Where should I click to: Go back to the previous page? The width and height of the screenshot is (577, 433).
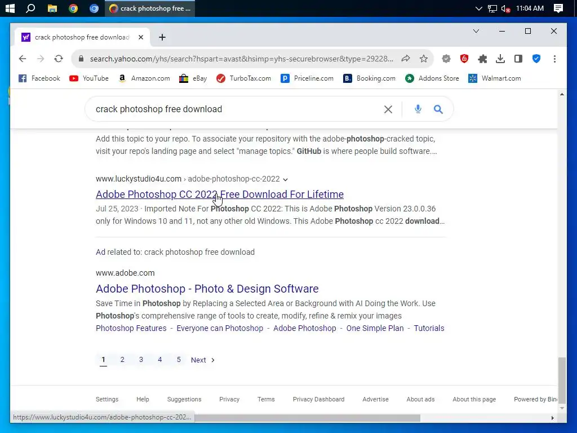pos(23,59)
